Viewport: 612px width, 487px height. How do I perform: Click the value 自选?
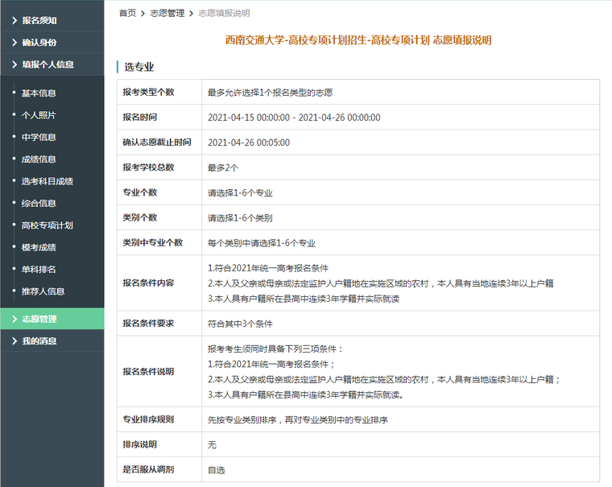point(217,470)
